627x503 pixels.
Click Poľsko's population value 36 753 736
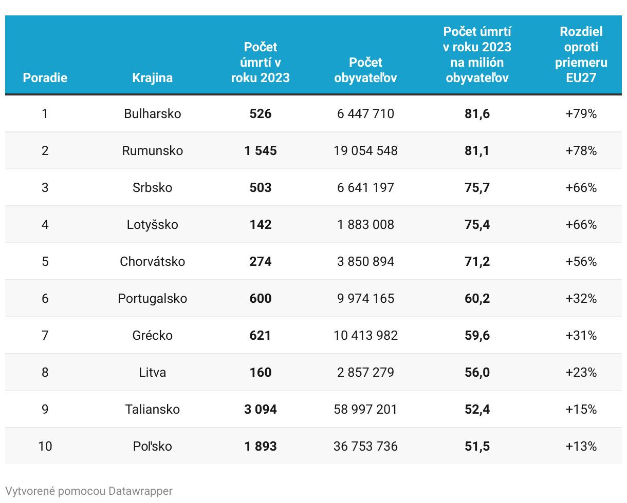click(365, 447)
